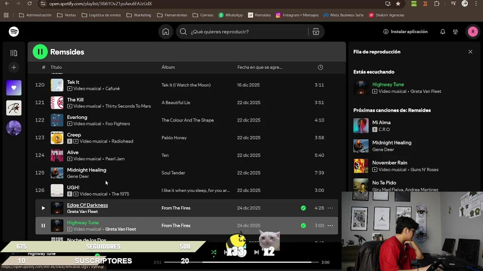Open November Rain in queue
The image size is (483, 271).
[390, 163]
